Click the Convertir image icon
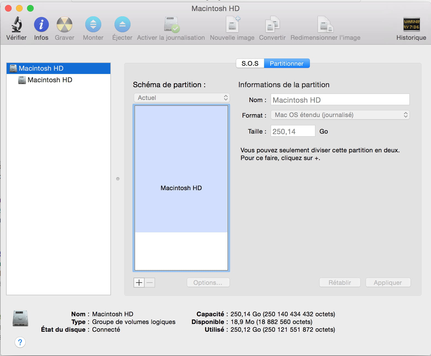This screenshot has height=356, width=431. 272,25
